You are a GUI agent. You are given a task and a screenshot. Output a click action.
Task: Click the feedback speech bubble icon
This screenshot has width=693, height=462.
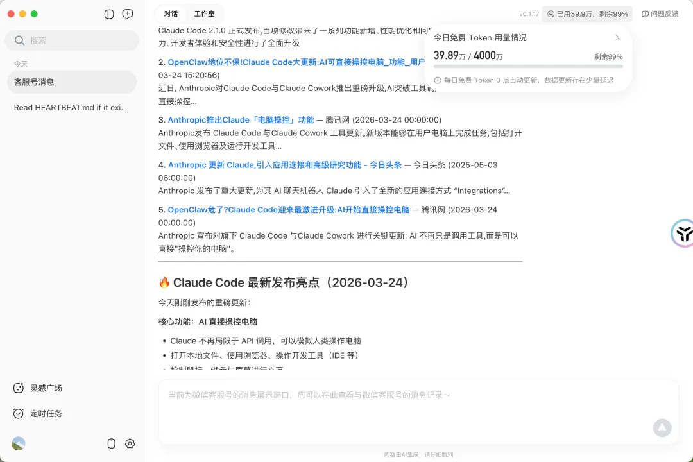click(645, 14)
